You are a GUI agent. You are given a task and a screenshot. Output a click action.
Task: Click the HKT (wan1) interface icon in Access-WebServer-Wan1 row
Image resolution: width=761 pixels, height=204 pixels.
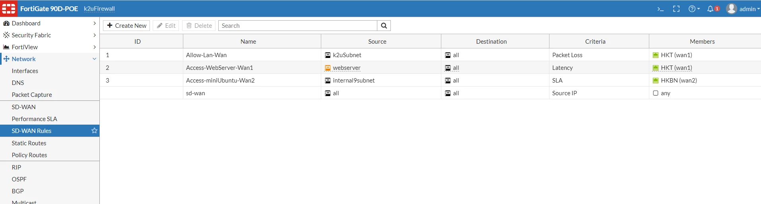click(x=656, y=68)
